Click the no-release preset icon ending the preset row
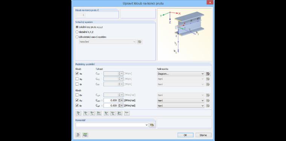286x141 pixels. click(x=127, y=113)
